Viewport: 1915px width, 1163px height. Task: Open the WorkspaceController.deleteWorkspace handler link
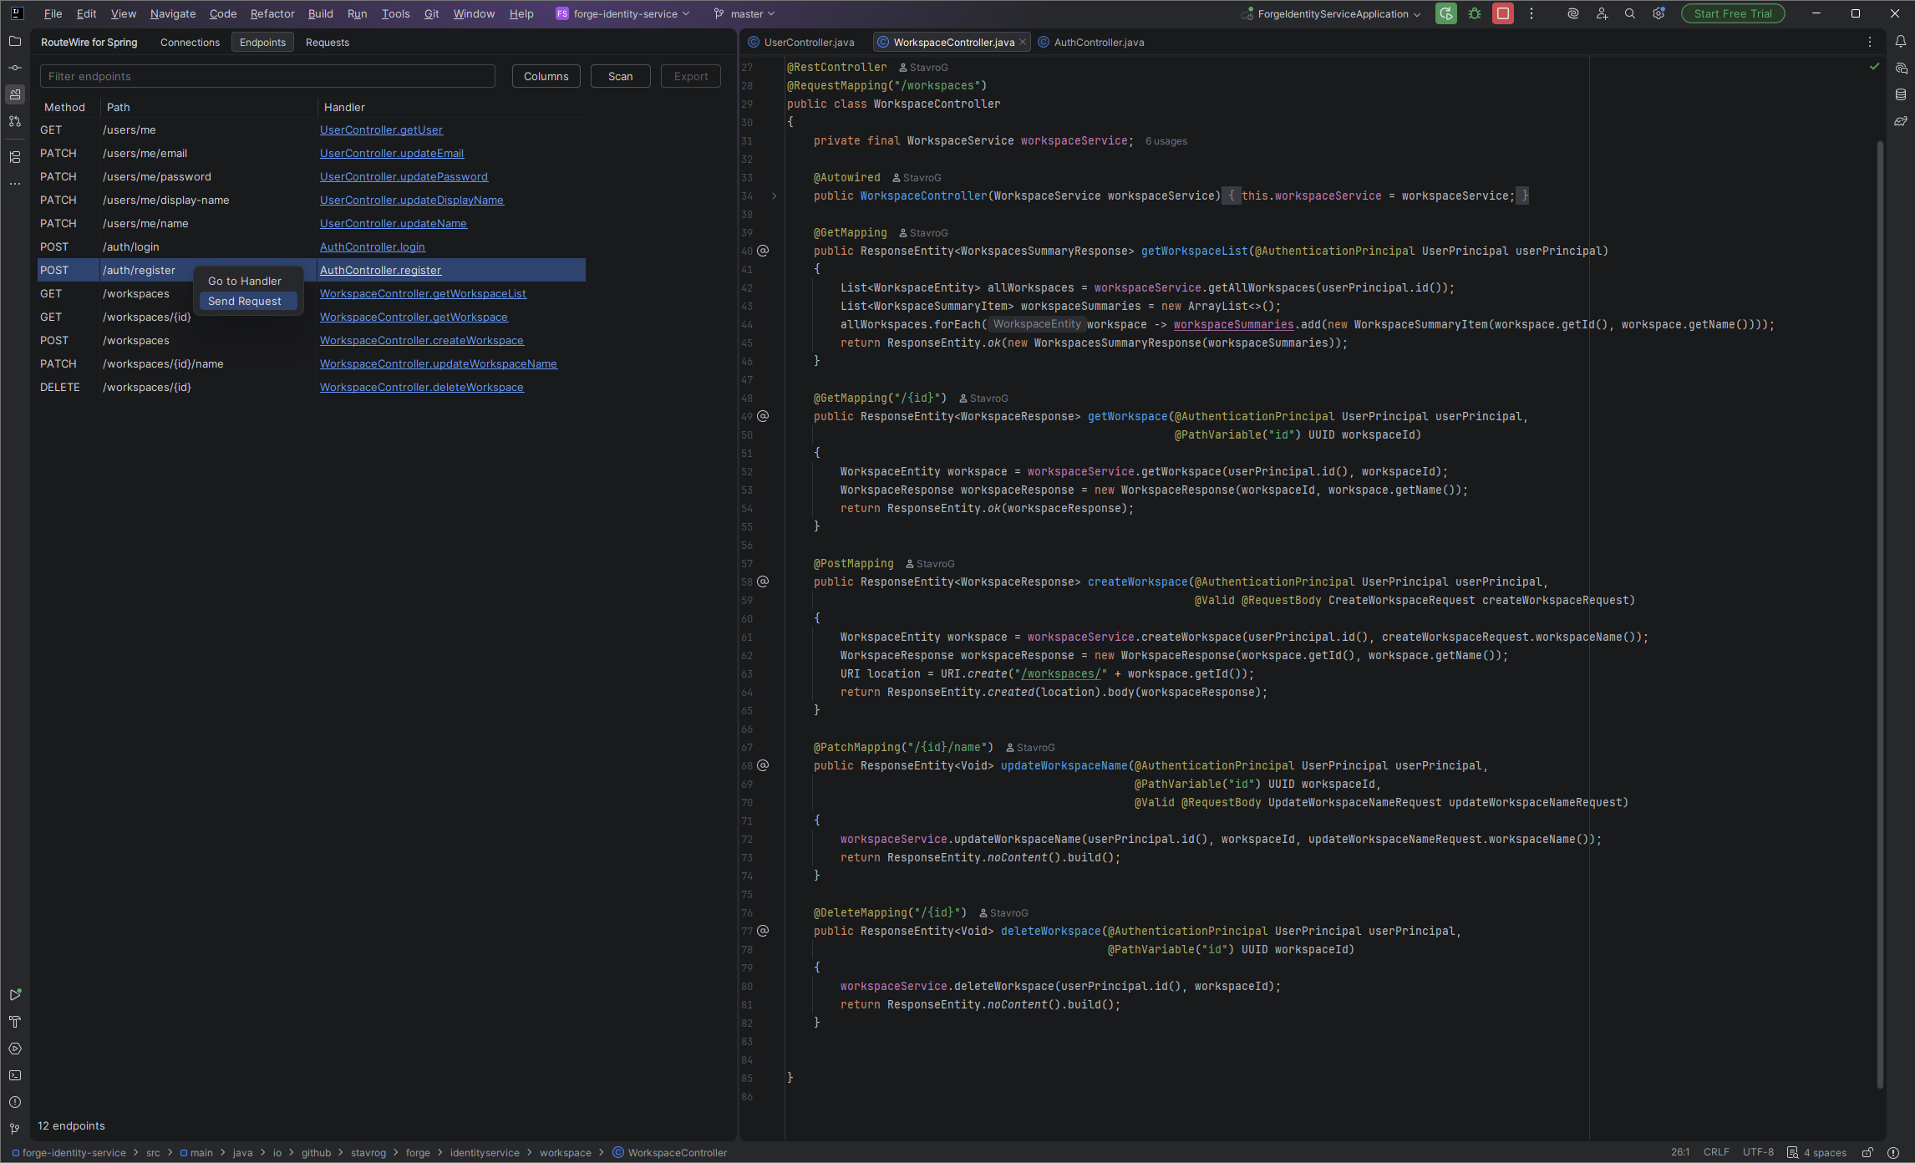tap(422, 387)
